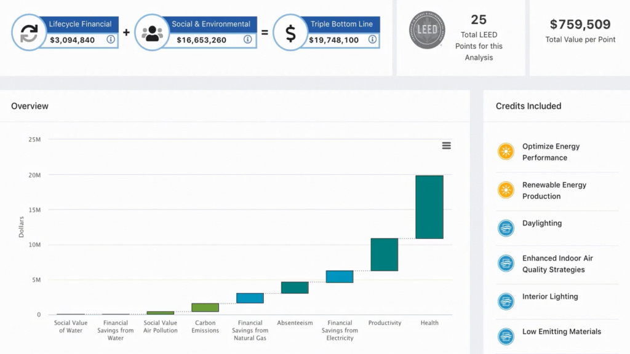630x354 pixels.
Task: Click the Dollars y-axis title
Action: (22, 227)
